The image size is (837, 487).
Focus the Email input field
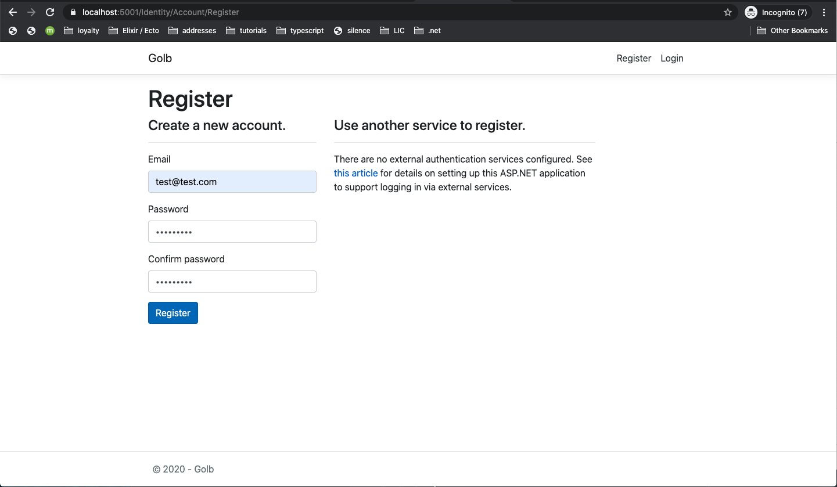point(232,182)
